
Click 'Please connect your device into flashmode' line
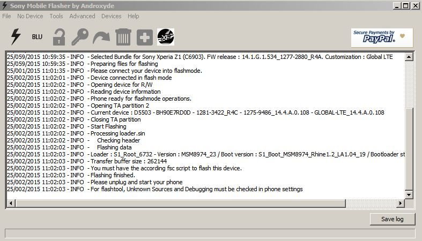tap(105, 71)
